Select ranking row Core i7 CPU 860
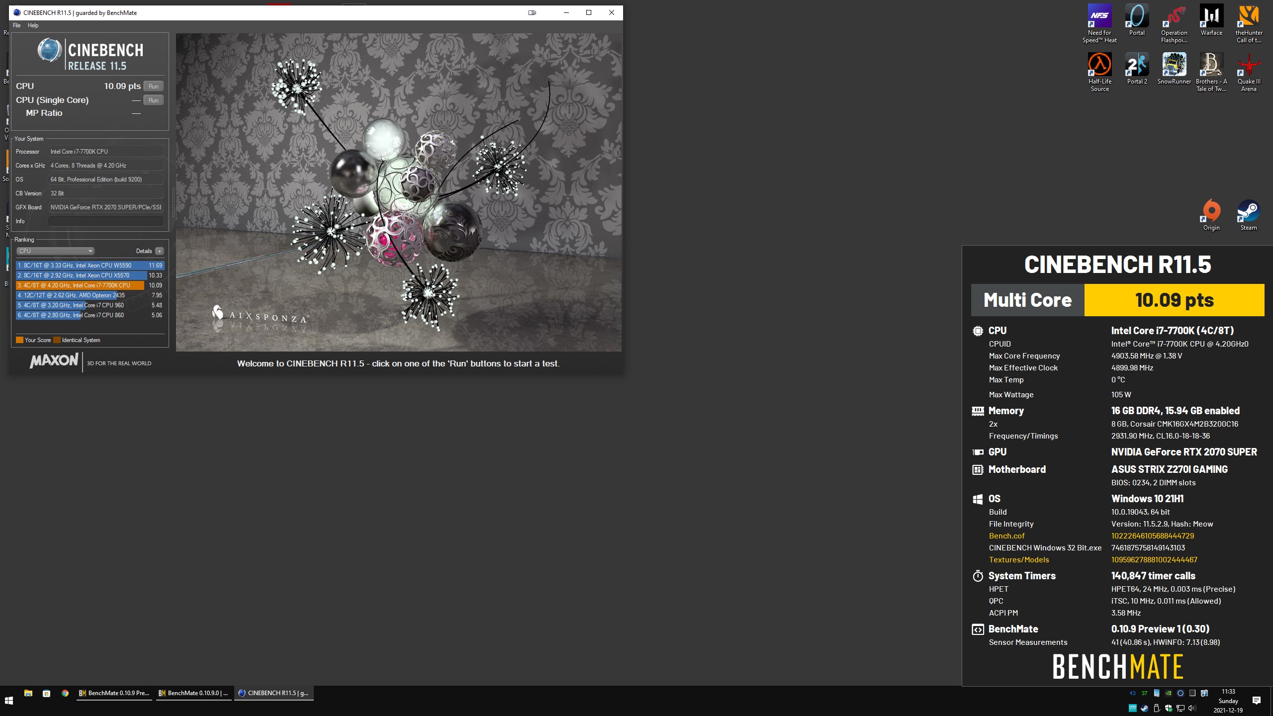 (x=90, y=315)
